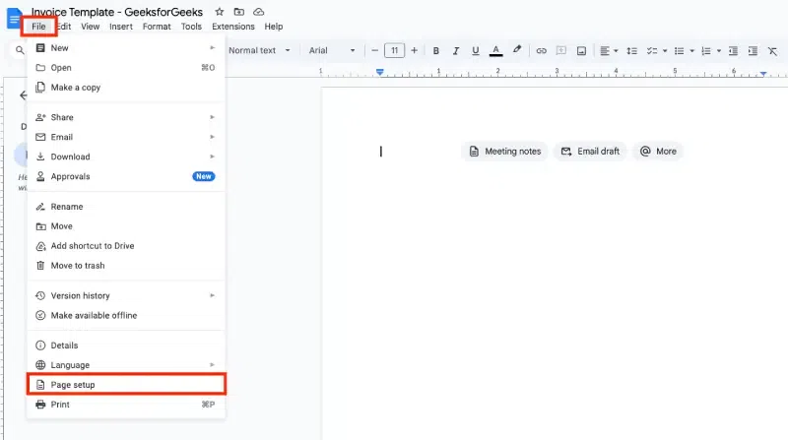The height and width of the screenshot is (440, 788).
Task: Select Approvals menu item
Action: (x=126, y=176)
